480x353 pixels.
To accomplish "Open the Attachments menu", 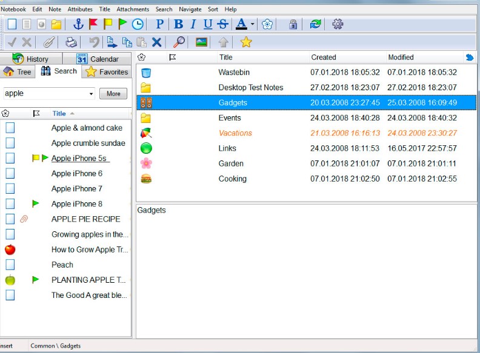I will point(132,9).
